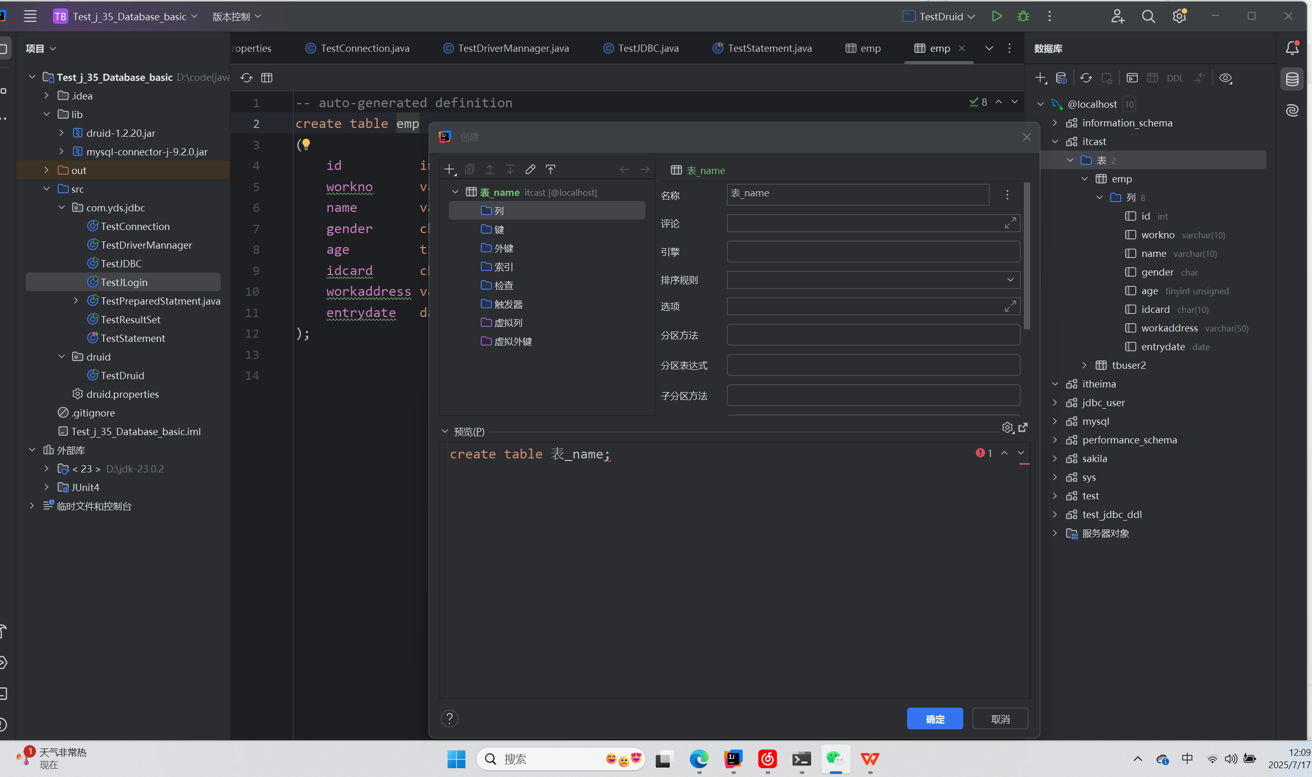Click the Refresh icon in database panel
1312x777 pixels.
click(1086, 78)
